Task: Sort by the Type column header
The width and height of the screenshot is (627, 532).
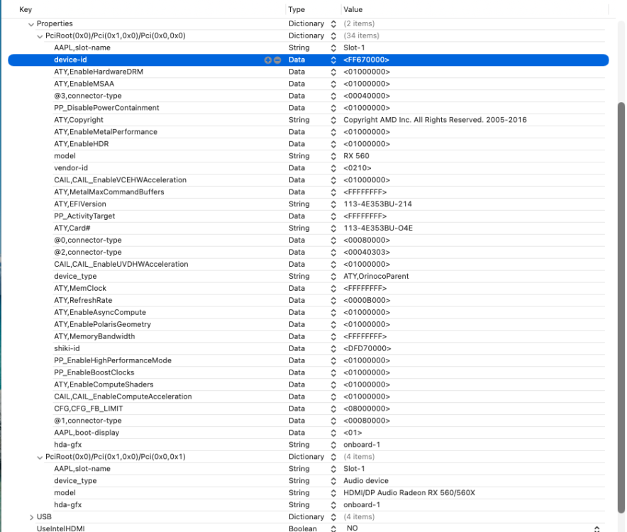Action: [296, 10]
